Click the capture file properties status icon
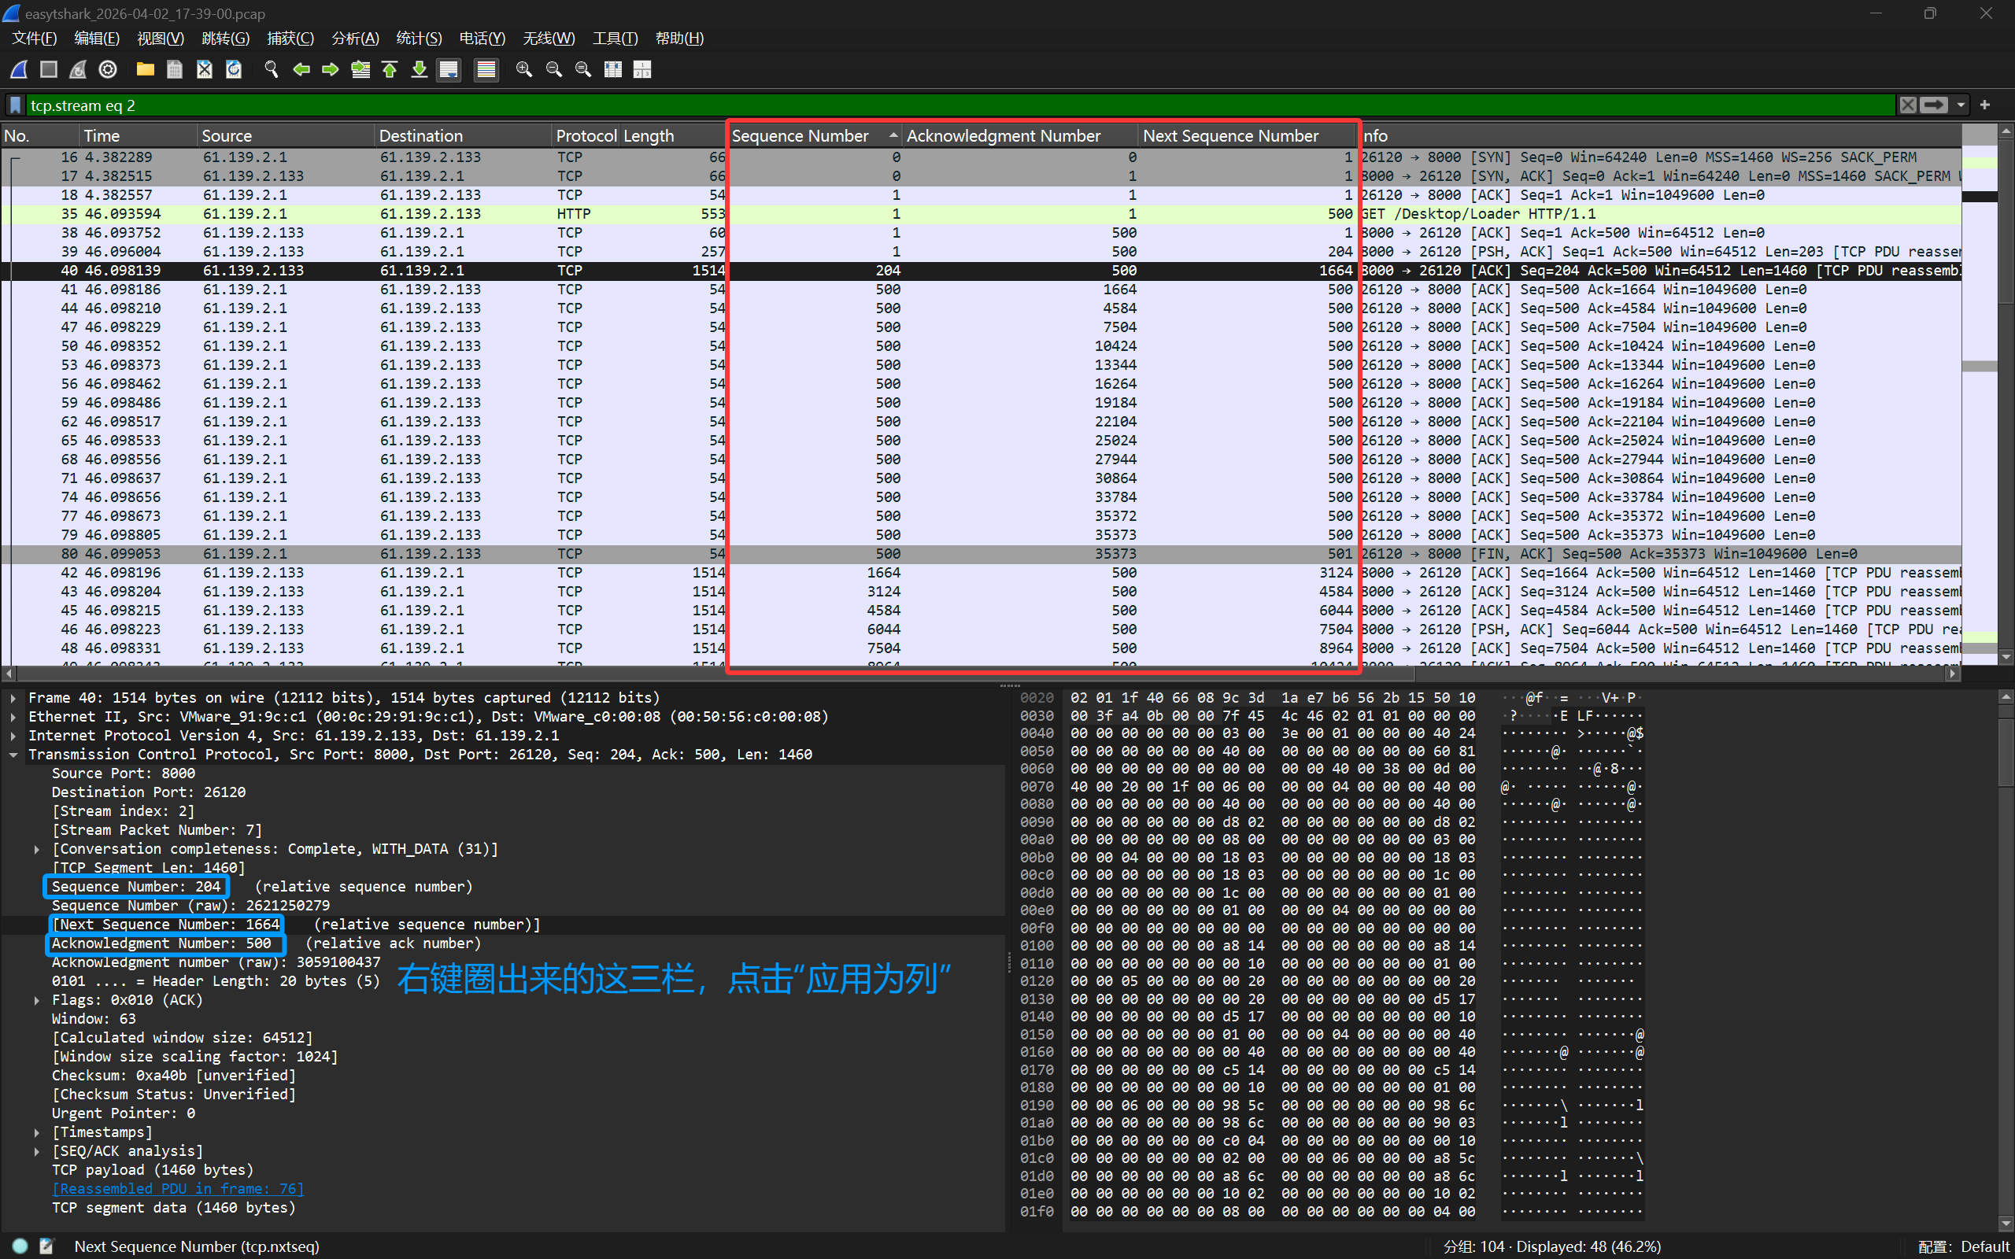Screen dimensions: 2015x1259 coord(46,1246)
